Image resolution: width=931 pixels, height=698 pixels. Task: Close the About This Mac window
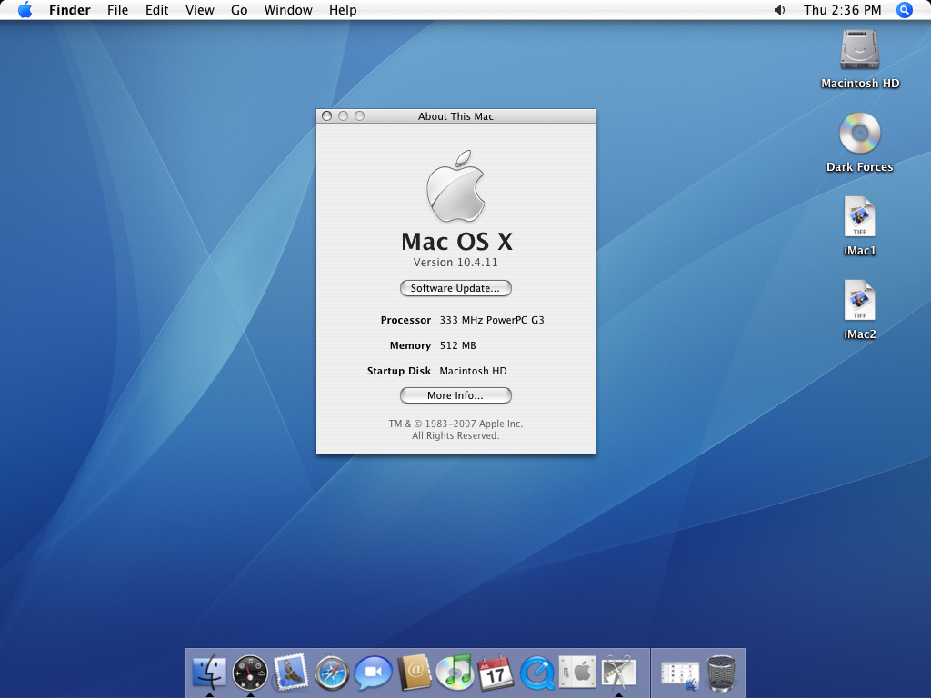326,115
